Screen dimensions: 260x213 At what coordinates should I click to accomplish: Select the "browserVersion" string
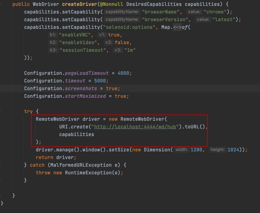coord(165,20)
